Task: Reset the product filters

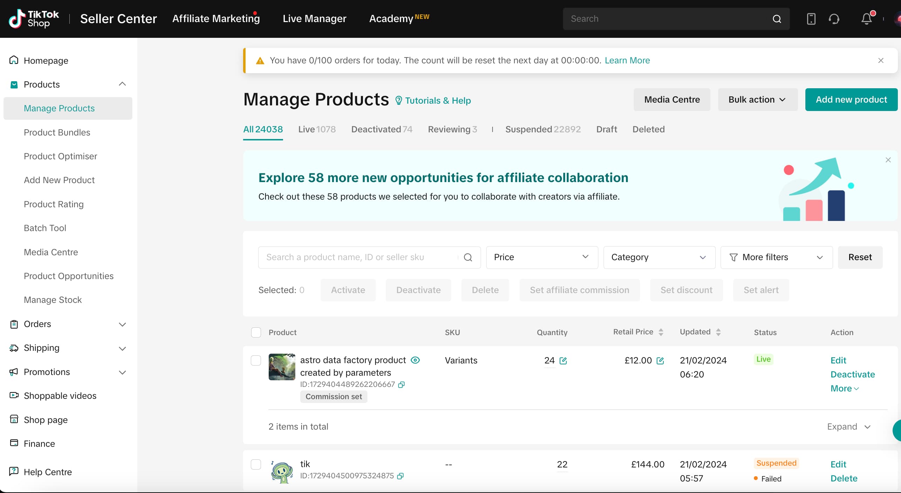Action: [x=860, y=257]
